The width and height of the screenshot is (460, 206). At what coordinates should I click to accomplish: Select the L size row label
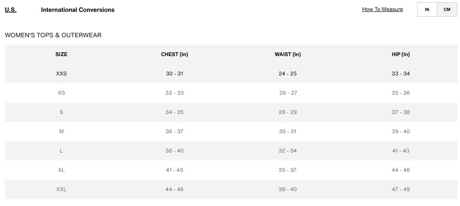coord(61,151)
